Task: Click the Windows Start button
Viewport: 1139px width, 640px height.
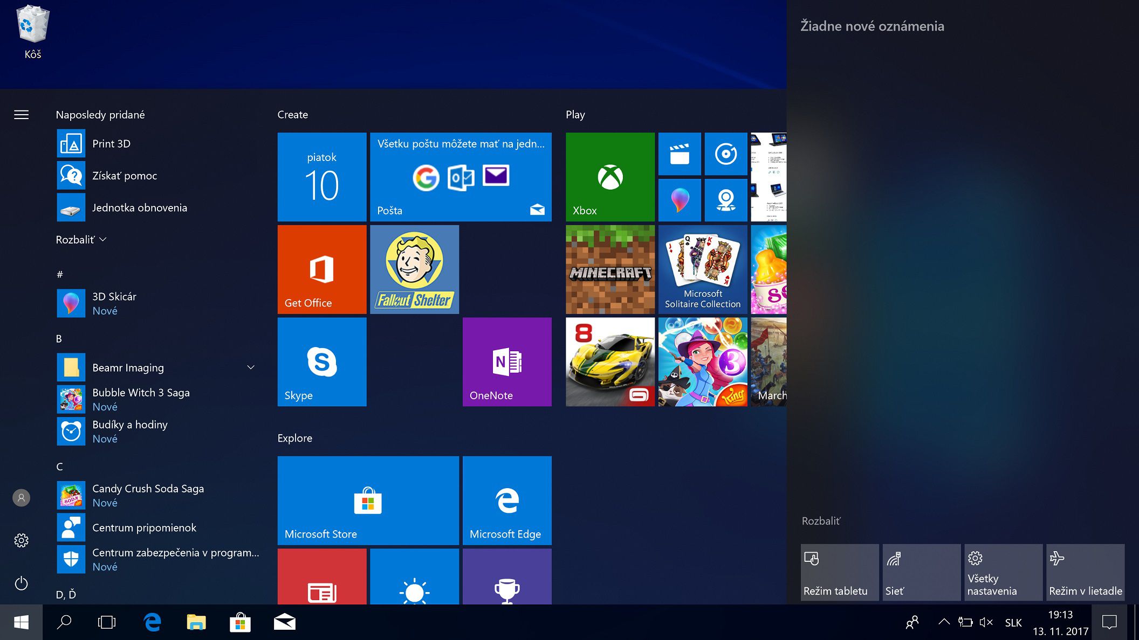Action: coord(22,622)
